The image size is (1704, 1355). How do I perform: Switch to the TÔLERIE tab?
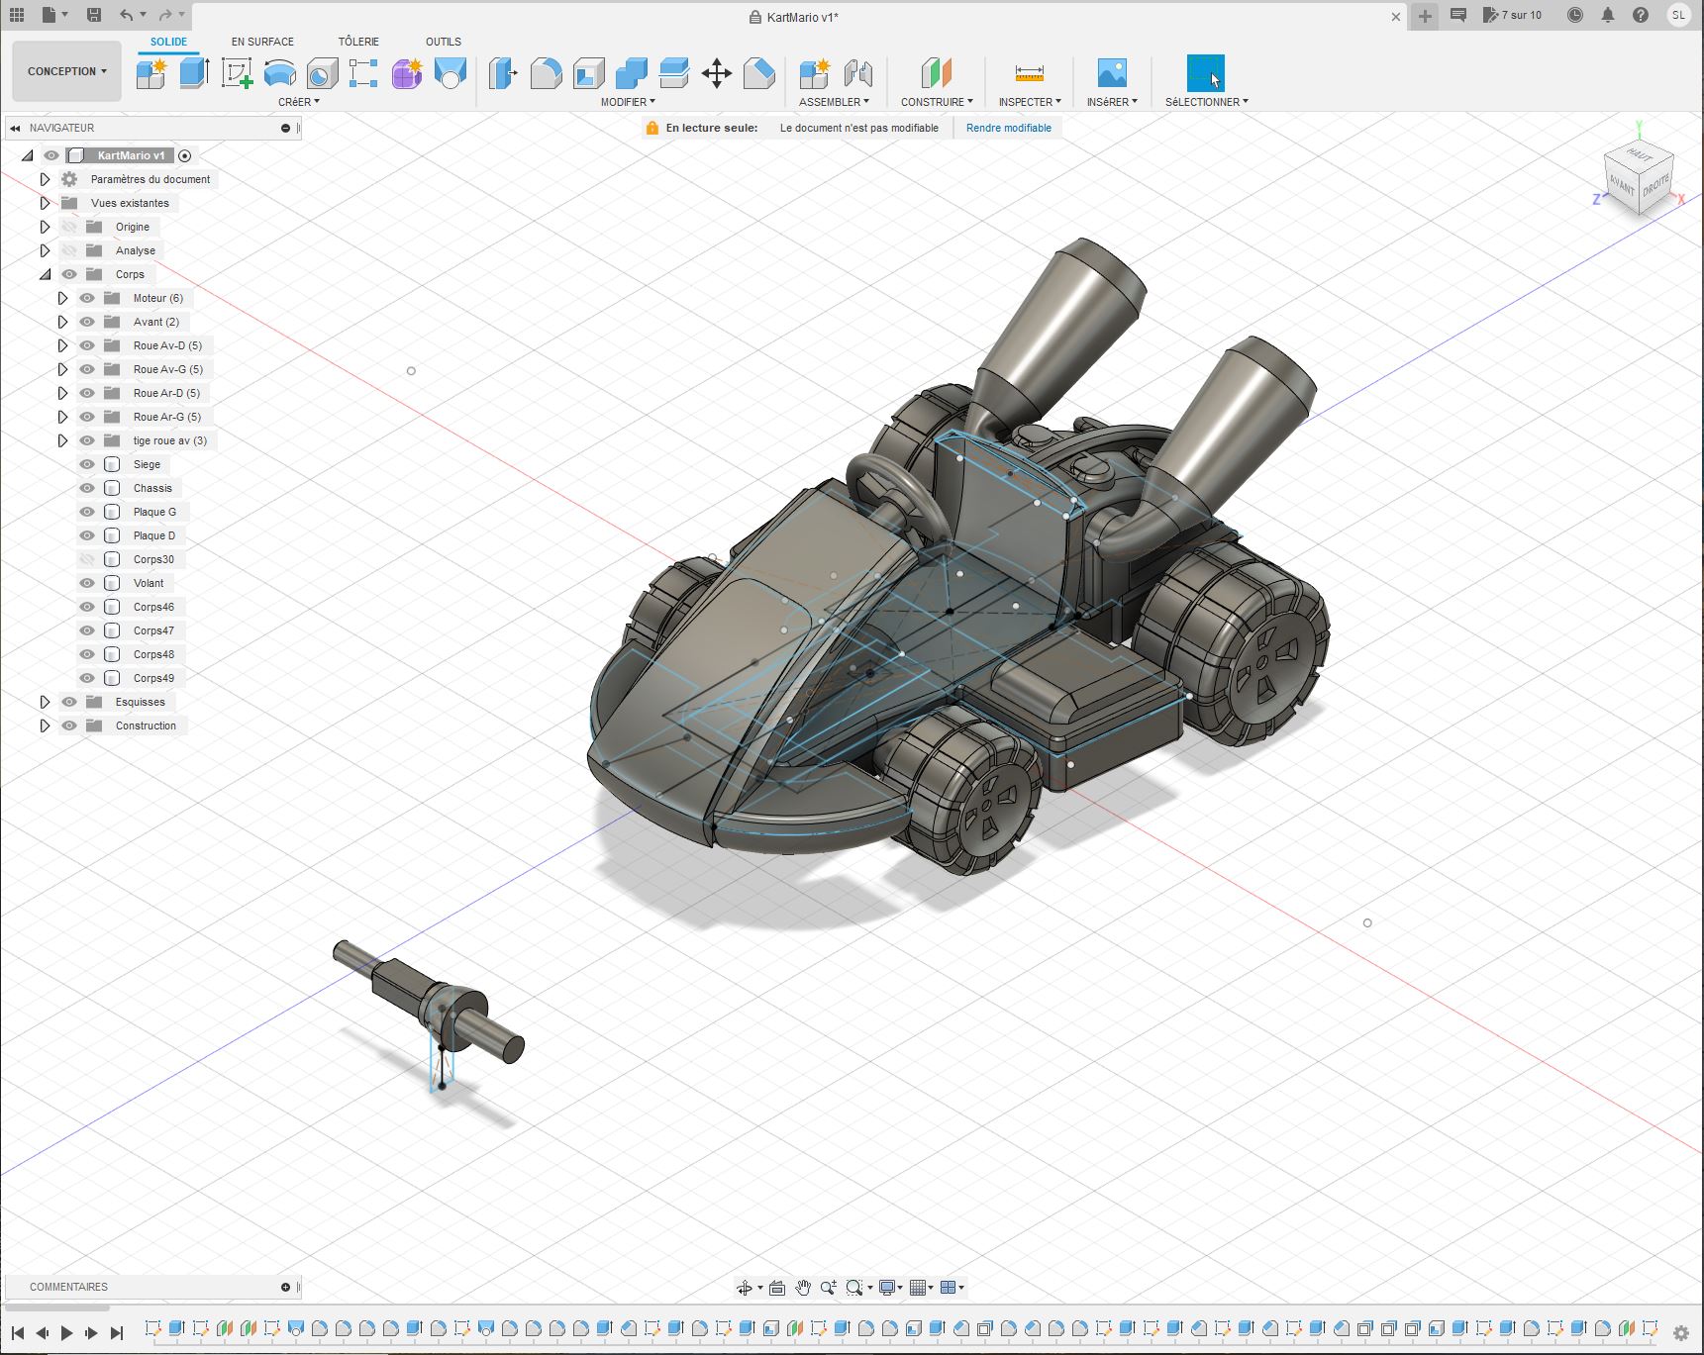[358, 42]
